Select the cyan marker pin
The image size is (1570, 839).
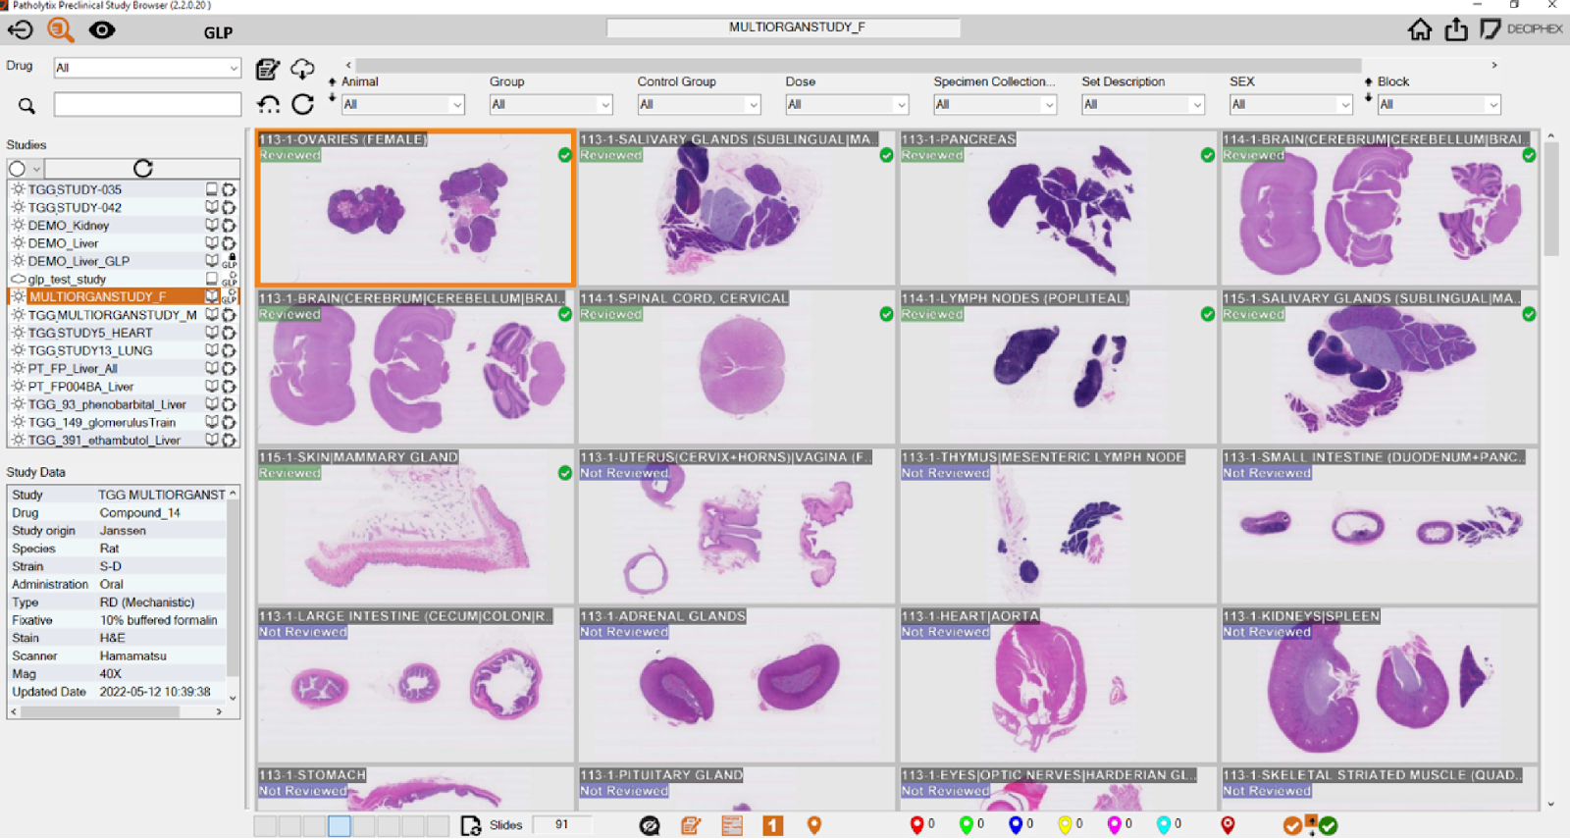click(x=1163, y=825)
